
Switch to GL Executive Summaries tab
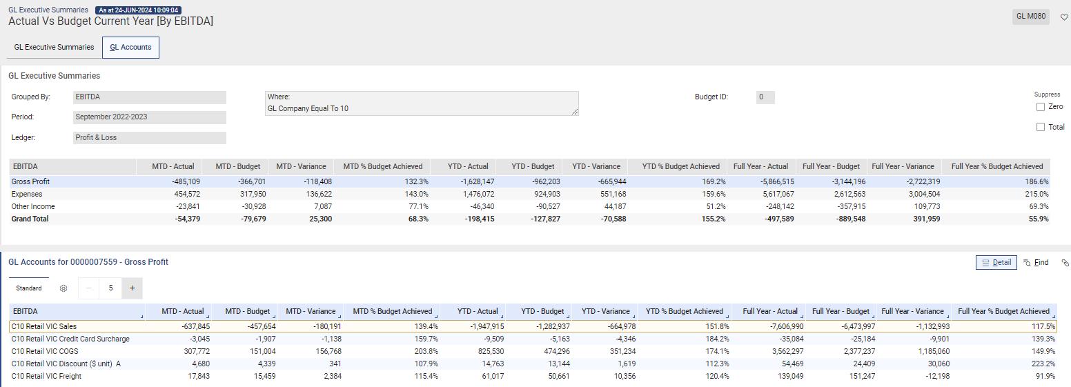click(x=54, y=48)
